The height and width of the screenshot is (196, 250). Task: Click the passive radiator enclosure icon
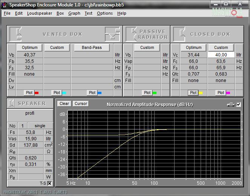[x=131, y=34]
